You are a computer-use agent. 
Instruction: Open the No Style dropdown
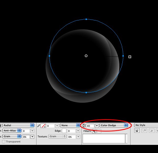coord(146,125)
